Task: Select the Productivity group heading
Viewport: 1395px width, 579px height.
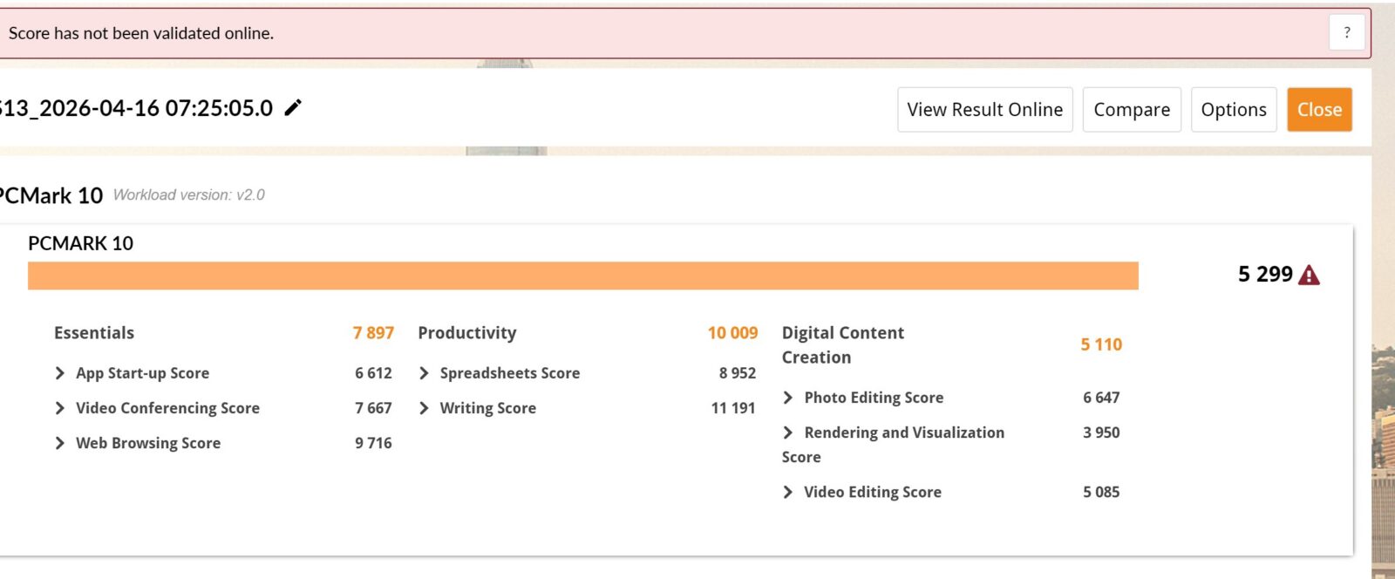Action: (466, 333)
